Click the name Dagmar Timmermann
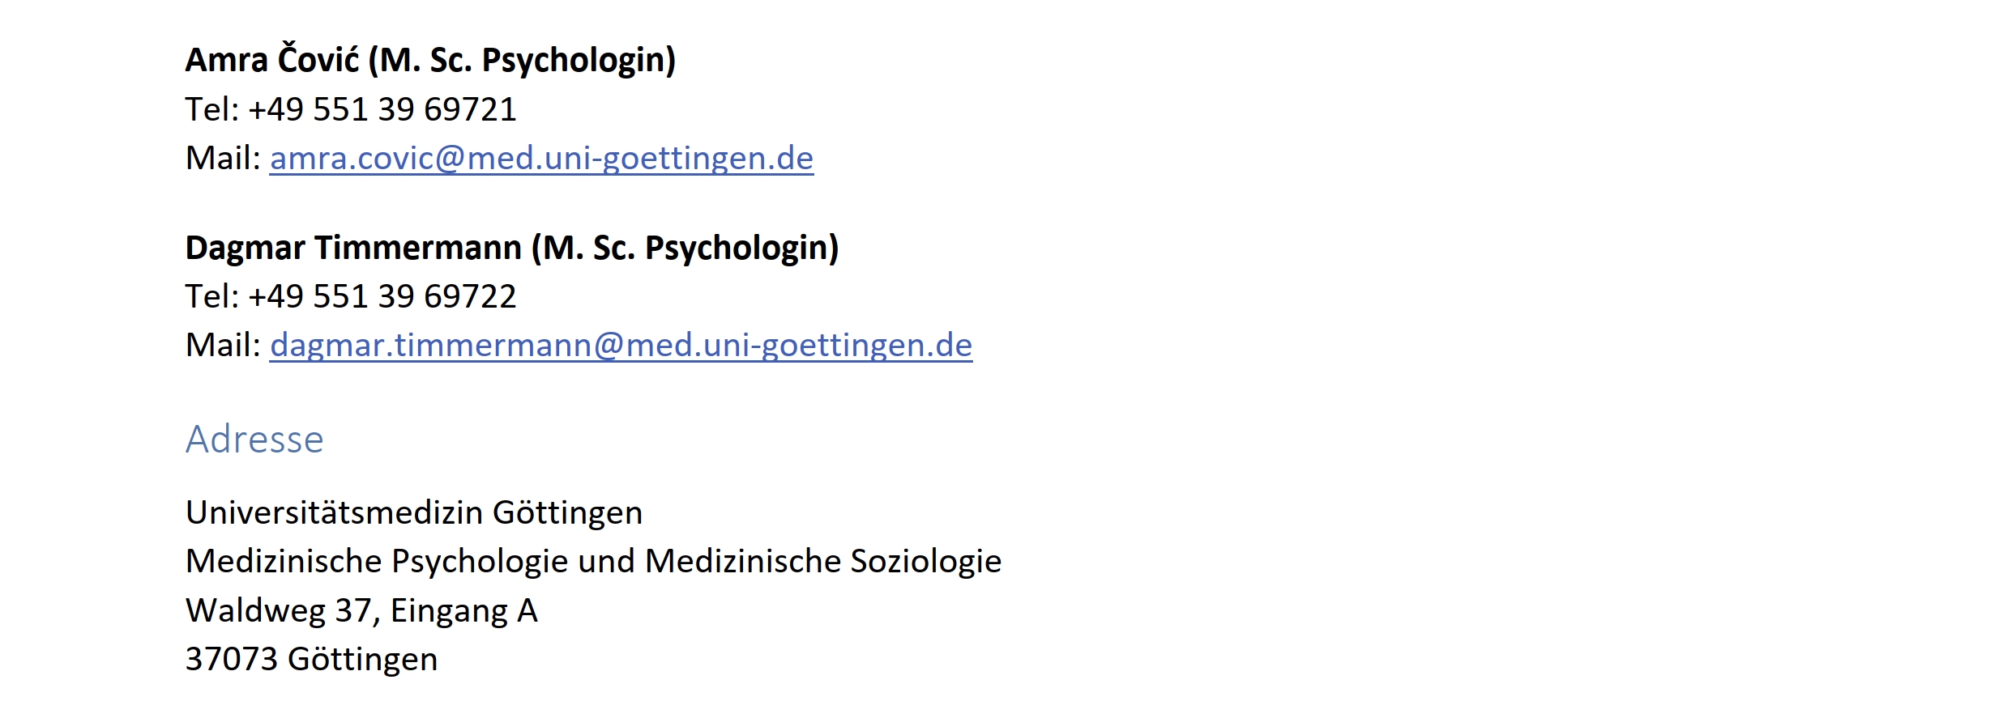Viewport: 2003px width, 701px height. click(x=353, y=248)
